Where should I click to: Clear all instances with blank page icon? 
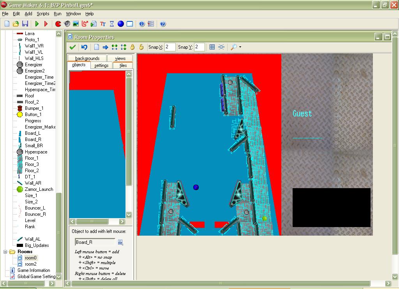[97, 47]
